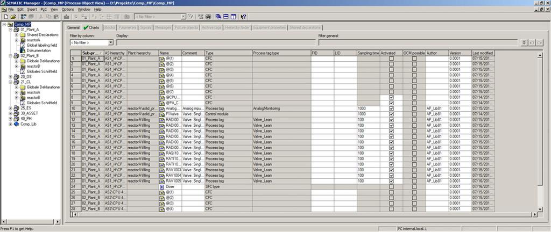Click the Display field in the filter area
Image resolution: width=551 pixels, height=232 pixels.
tap(216, 43)
